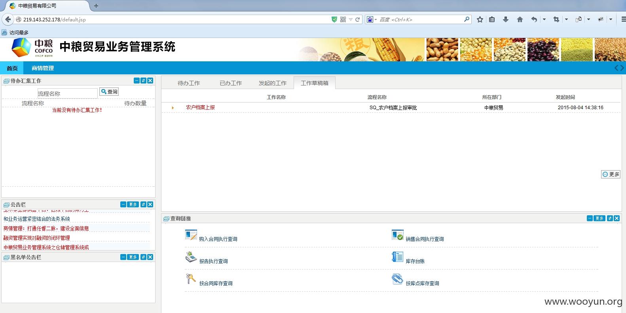Focus the 流程名称 input field

[67, 93]
